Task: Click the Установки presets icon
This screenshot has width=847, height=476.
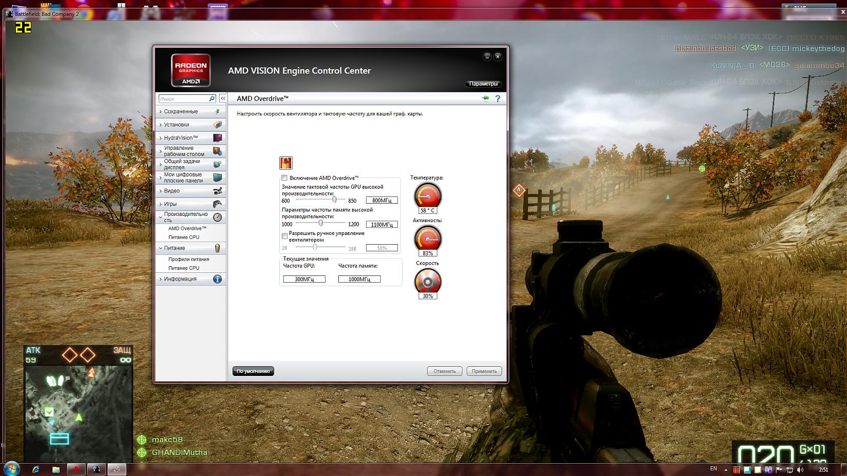Action: coord(218,125)
